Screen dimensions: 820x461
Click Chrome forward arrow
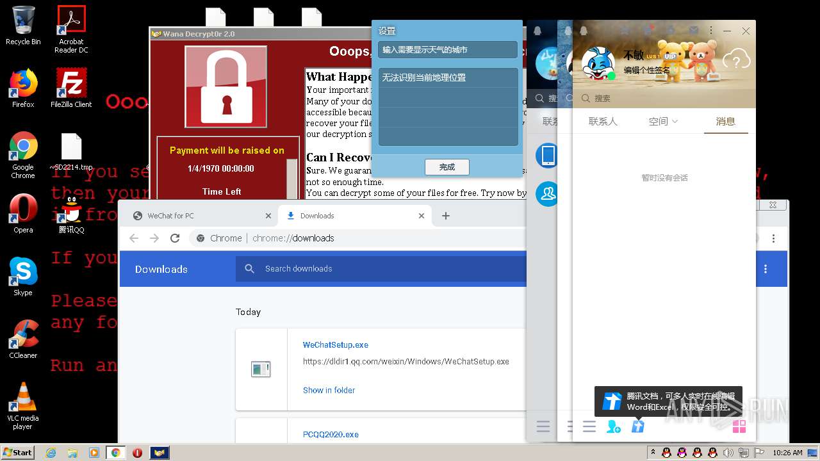[x=154, y=238]
